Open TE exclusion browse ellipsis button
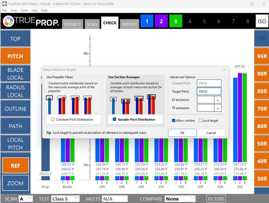The height and width of the screenshot is (203, 269). [218, 108]
